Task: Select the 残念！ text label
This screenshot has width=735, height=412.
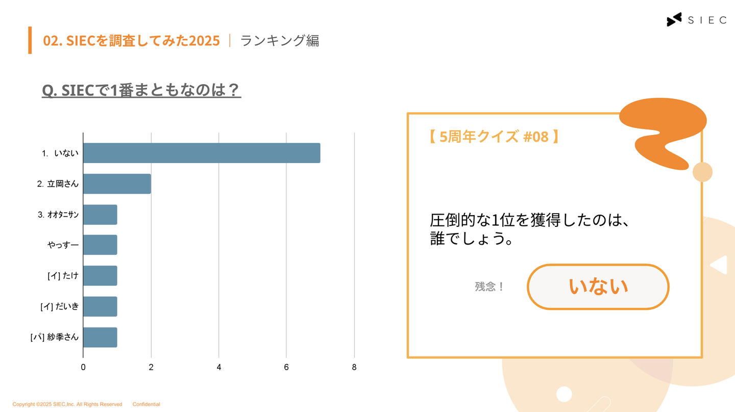Action: tap(489, 287)
